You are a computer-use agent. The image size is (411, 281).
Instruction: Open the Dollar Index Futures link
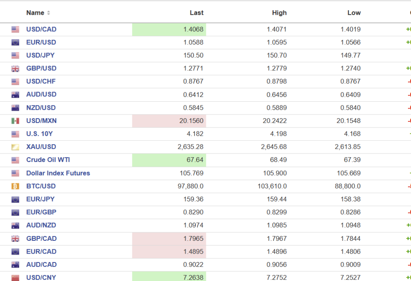[58, 173]
